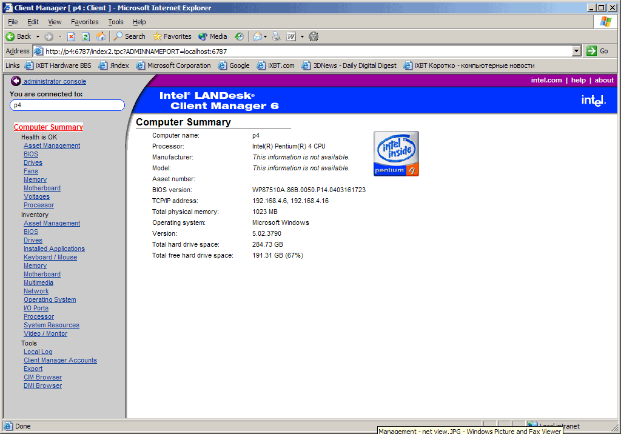Open the Search toolbar button
The height and width of the screenshot is (434, 621).
click(130, 36)
